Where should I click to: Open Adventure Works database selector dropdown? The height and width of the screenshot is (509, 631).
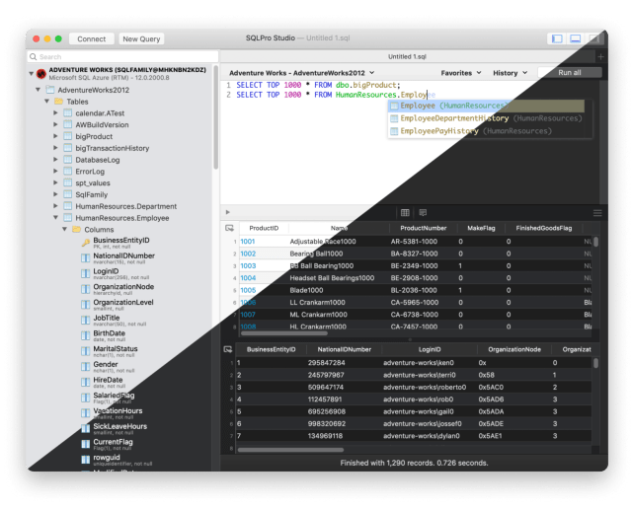pos(302,73)
